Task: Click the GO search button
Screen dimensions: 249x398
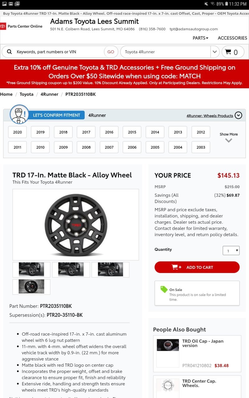Action: (x=111, y=52)
